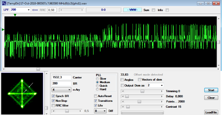Enable the RRC filter checkbox

(x=53, y=106)
